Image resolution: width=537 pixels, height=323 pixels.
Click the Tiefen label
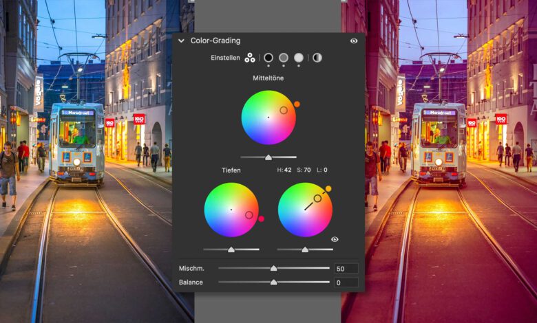pos(231,170)
